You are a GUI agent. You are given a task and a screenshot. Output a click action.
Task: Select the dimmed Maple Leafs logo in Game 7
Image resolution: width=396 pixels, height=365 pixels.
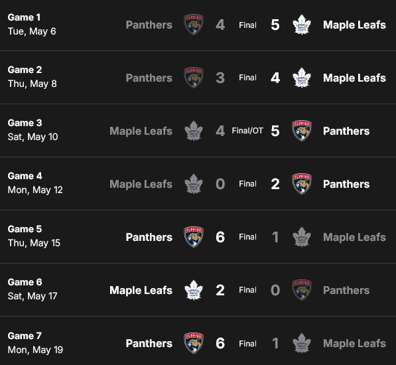click(x=302, y=343)
